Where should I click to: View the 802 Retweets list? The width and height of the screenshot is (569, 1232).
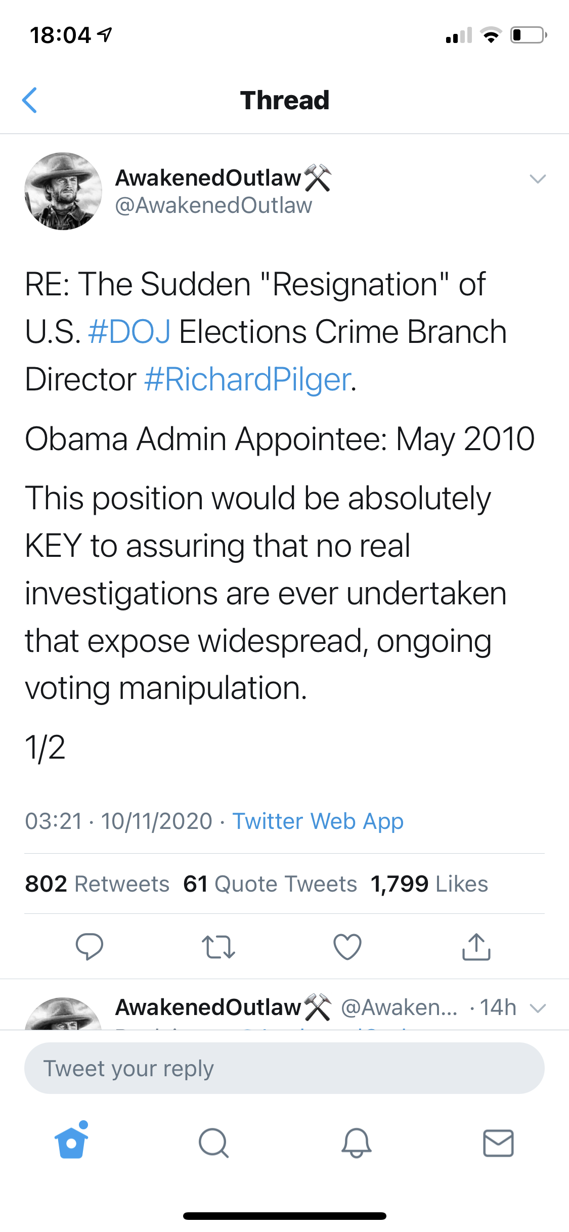click(x=97, y=884)
